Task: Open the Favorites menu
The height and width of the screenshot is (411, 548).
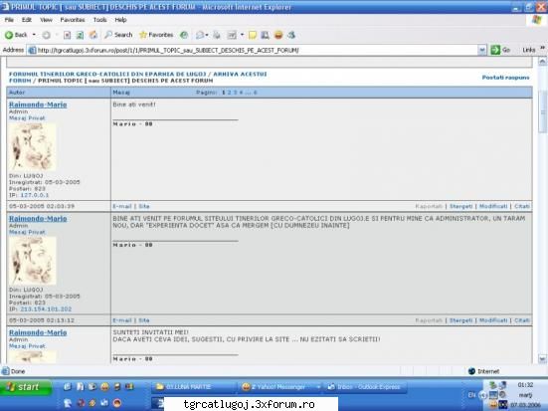Action: click(73, 20)
